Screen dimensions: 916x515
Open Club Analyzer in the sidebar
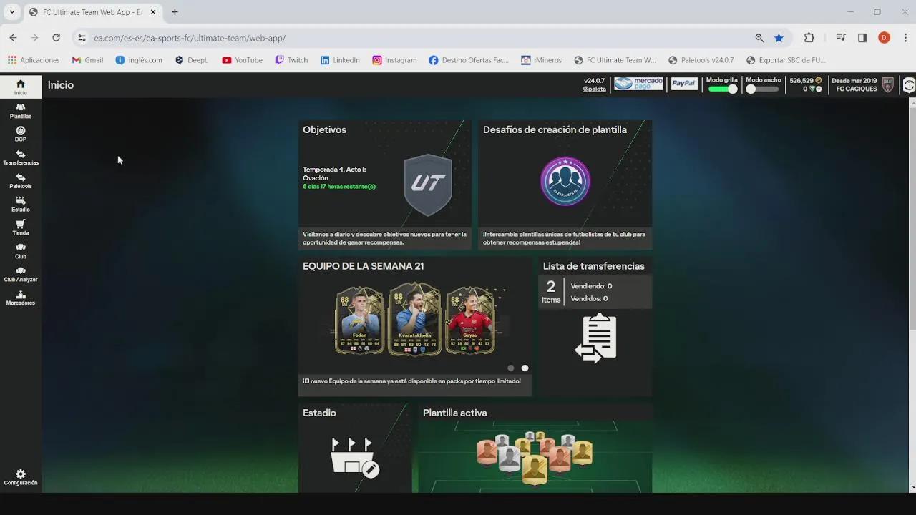tap(20, 274)
